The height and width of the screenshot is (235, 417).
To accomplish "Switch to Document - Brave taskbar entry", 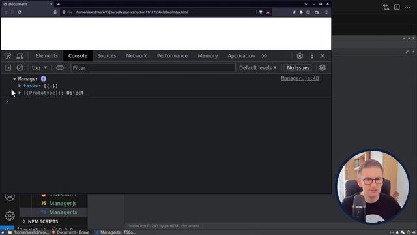I will tap(70, 232).
